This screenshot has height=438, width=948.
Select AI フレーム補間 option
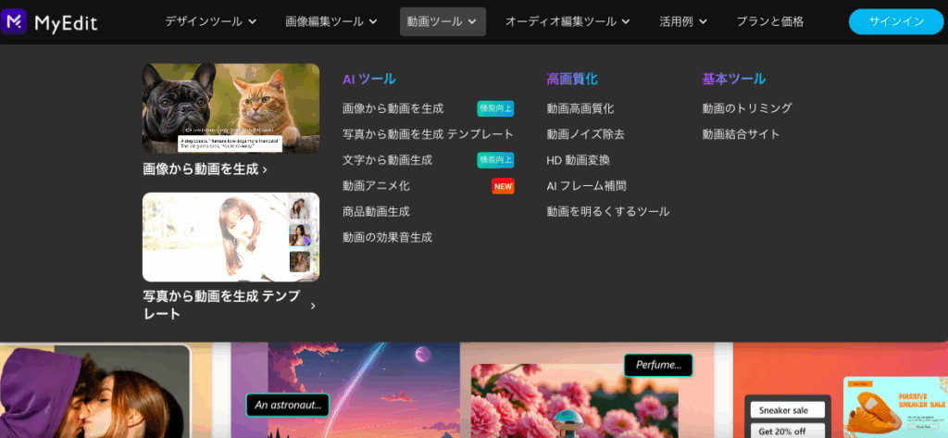coord(586,186)
